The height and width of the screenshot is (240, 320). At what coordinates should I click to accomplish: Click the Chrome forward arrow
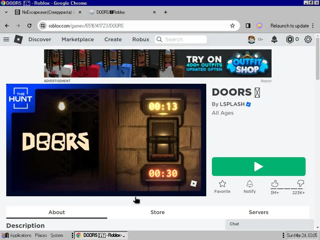coord(18,26)
